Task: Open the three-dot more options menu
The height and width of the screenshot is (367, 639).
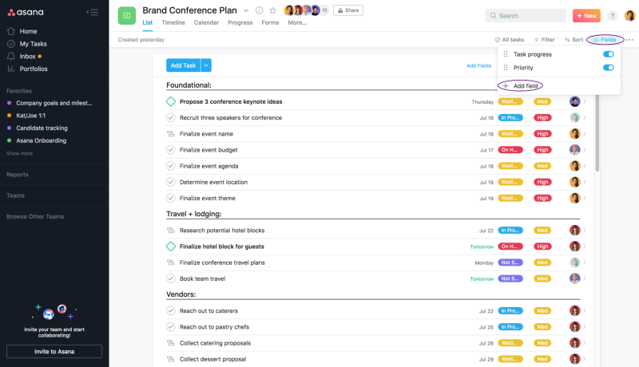Action: coord(629,39)
